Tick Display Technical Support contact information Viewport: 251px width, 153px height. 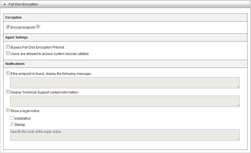(8, 92)
